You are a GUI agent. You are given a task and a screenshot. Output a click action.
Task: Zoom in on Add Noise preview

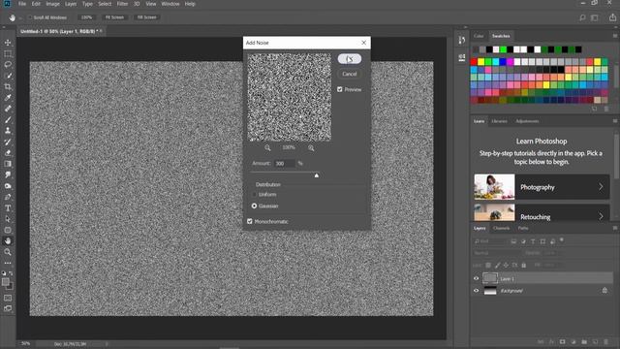[x=311, y=147]
